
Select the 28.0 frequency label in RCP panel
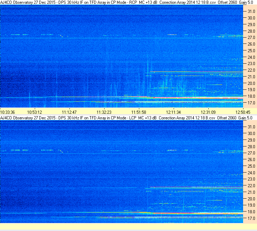(251, 31)
